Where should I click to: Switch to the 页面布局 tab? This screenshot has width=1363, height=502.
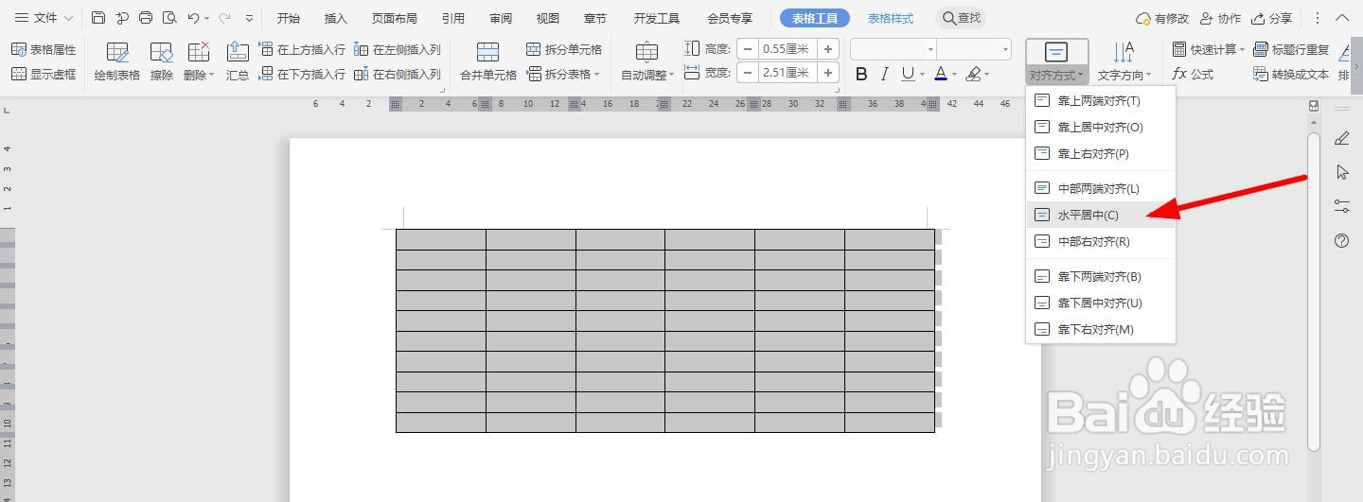pyautogui.click(x=394, y=18)
